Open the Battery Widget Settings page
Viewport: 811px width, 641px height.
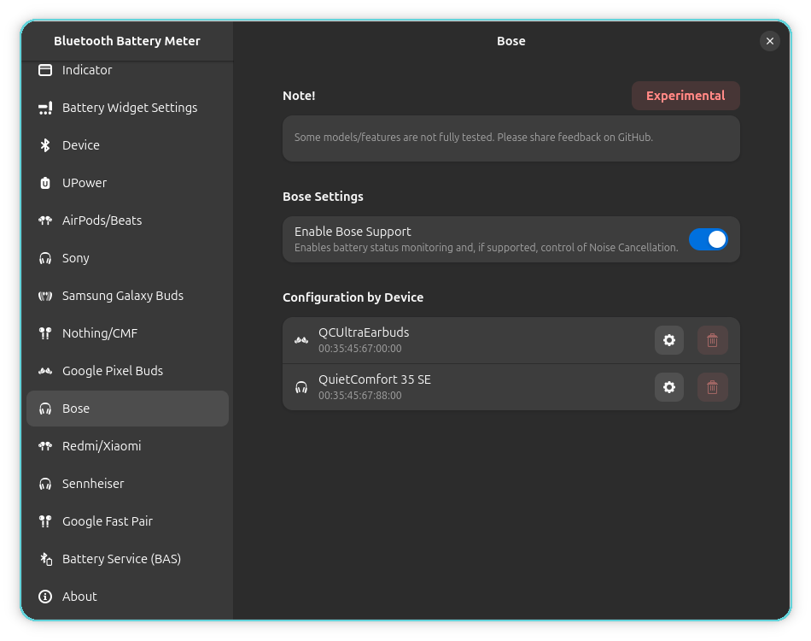point(127,108)
